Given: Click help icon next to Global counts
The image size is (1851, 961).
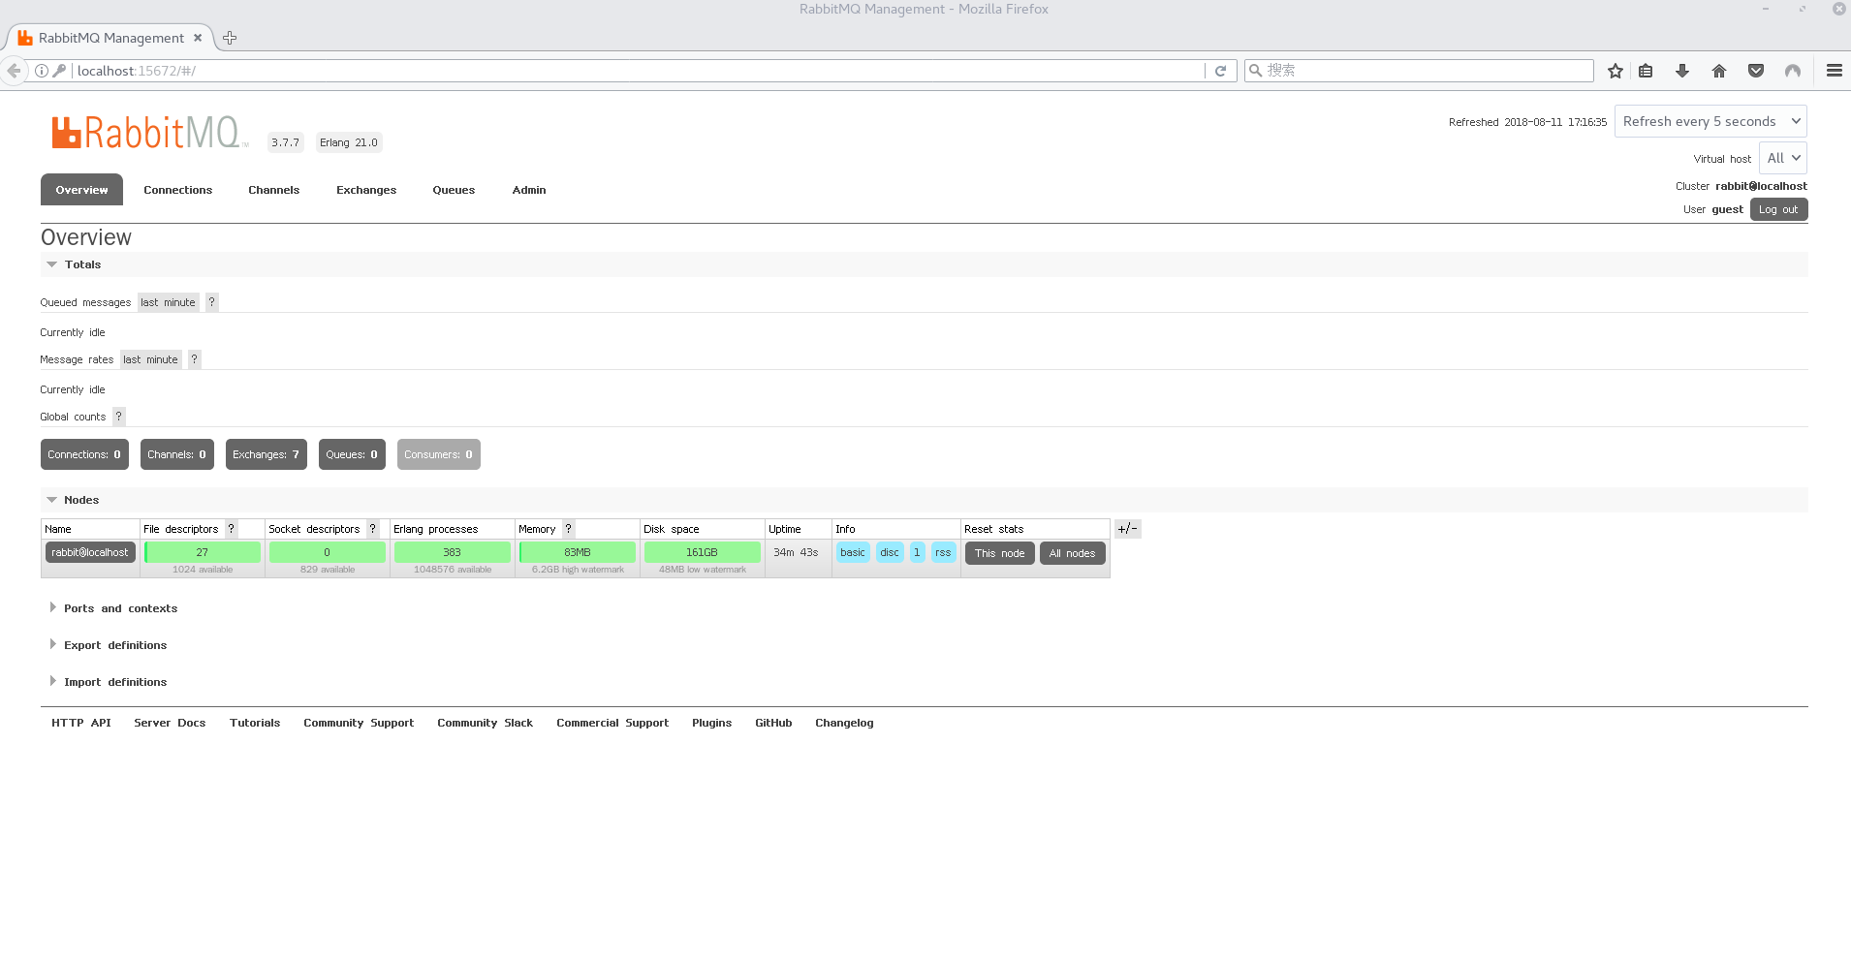Looking at the screenshot, I should (x=119, y=417).
